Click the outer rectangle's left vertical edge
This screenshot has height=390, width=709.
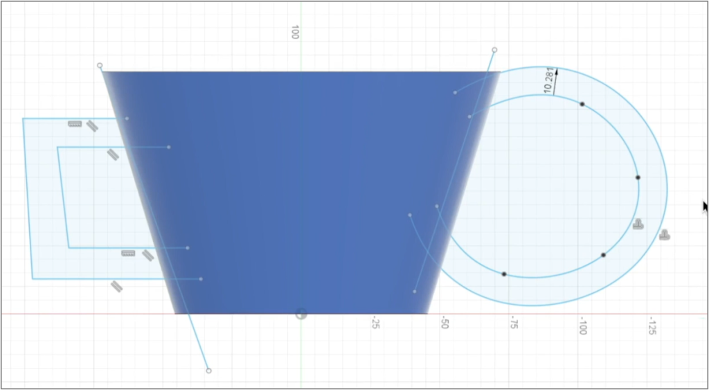tap(28, 201)
